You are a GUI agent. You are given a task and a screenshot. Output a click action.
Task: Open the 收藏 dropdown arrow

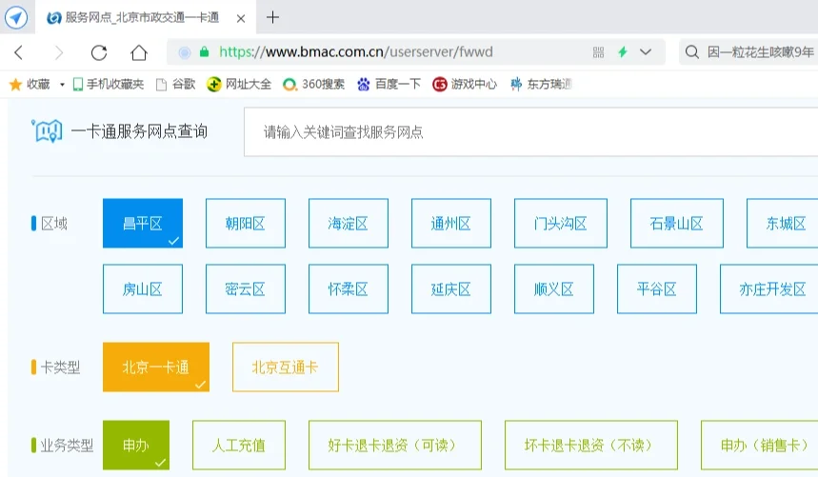pos(62,84)
